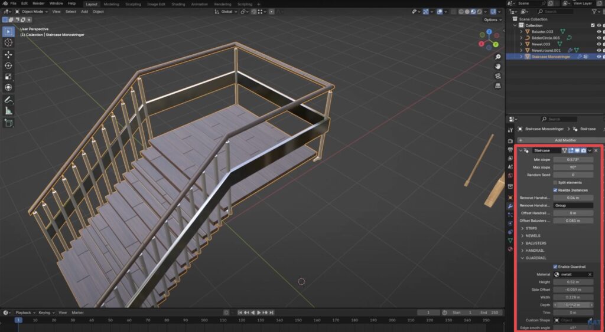
Task: Switch to the Modeling workspace tab
Action: 112,4
